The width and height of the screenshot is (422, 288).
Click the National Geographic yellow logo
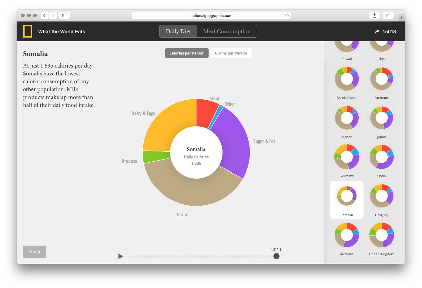point(28,31)
